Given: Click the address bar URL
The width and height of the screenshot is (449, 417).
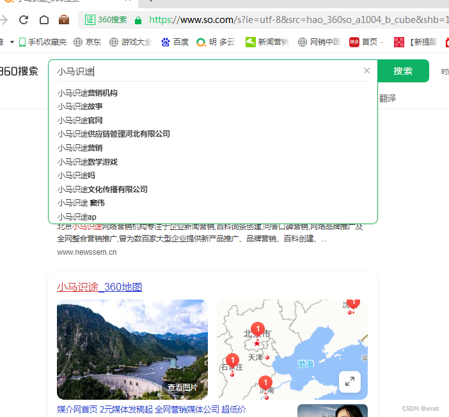Looking at the screenshot, I should click(x=299, y=20).
